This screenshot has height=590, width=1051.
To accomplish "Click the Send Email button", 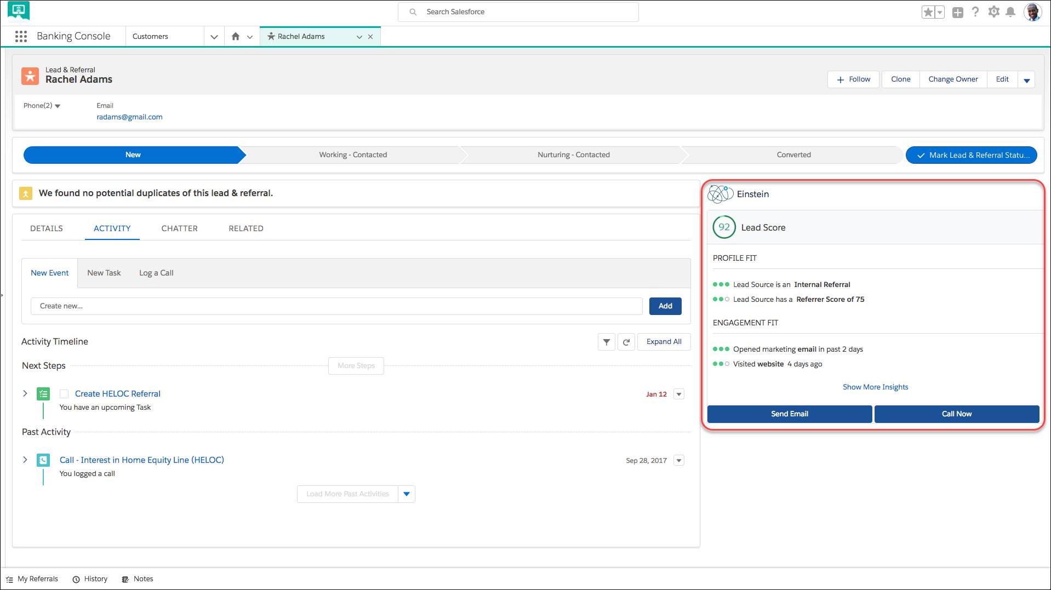I will click(x=790, y=414).
